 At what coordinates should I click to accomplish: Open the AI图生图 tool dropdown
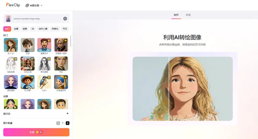(34, 5)
